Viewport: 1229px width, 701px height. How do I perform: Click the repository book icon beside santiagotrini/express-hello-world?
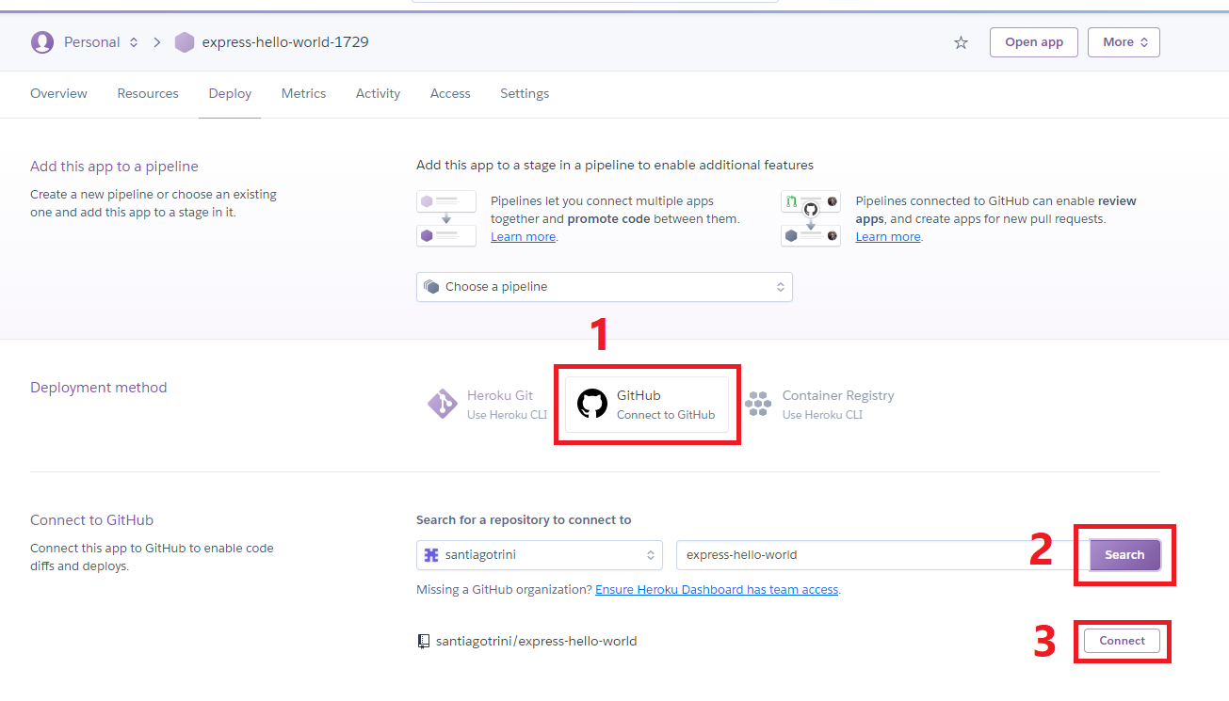click(424, 642)
